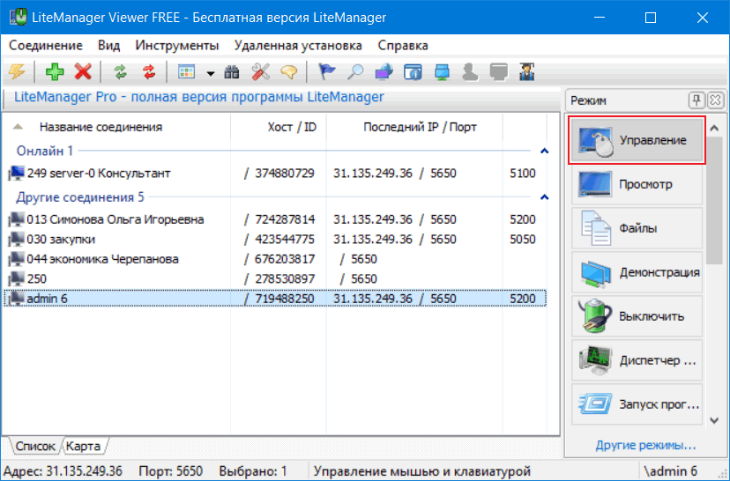This screenshot has width=730, height=481.
Task: Select the 030 закупки connection
Action: (x=275, y=239)
